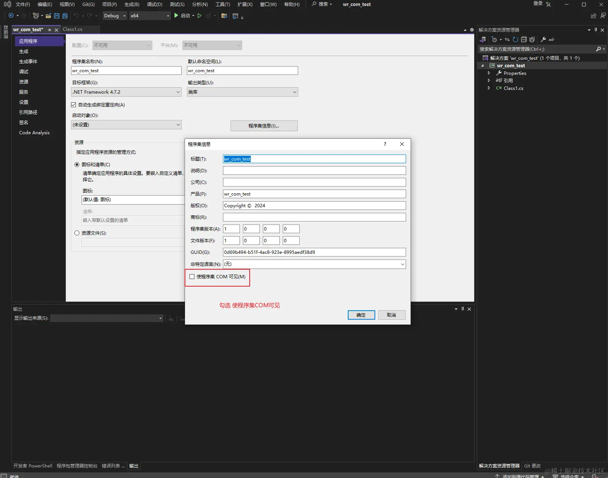Click the Navigate Backward arrow icon

click(x=11, y=15)
